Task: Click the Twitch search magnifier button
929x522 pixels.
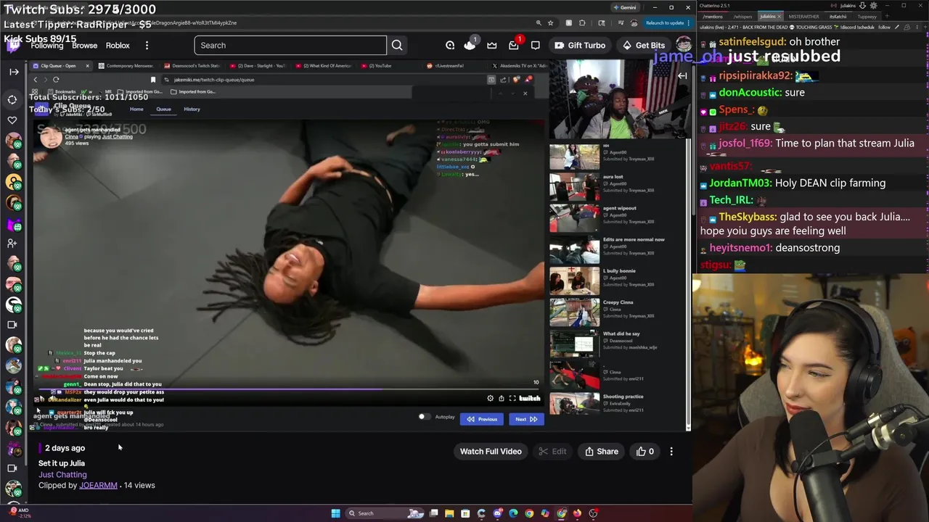Action: [397, 46]
